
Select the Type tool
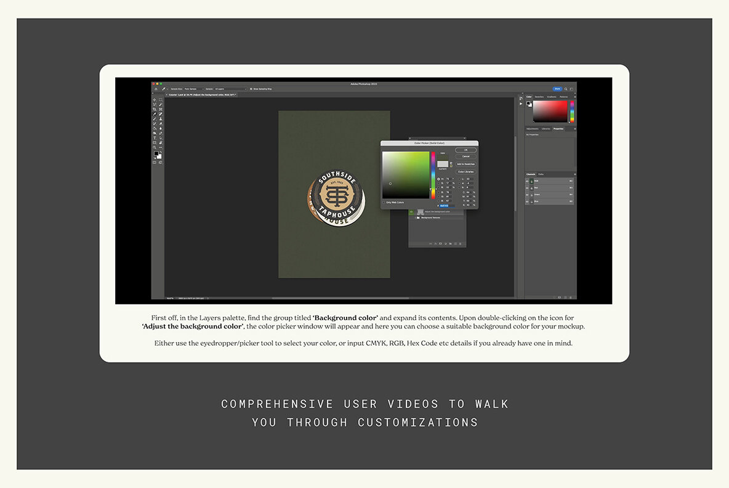(155, 138)
